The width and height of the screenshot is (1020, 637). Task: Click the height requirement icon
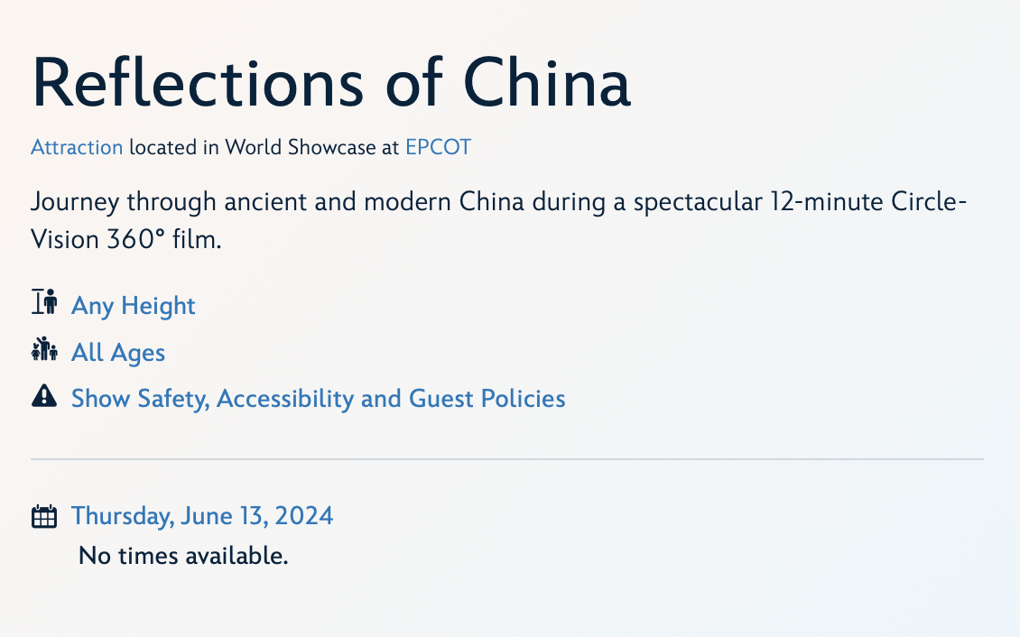[44, 303]
